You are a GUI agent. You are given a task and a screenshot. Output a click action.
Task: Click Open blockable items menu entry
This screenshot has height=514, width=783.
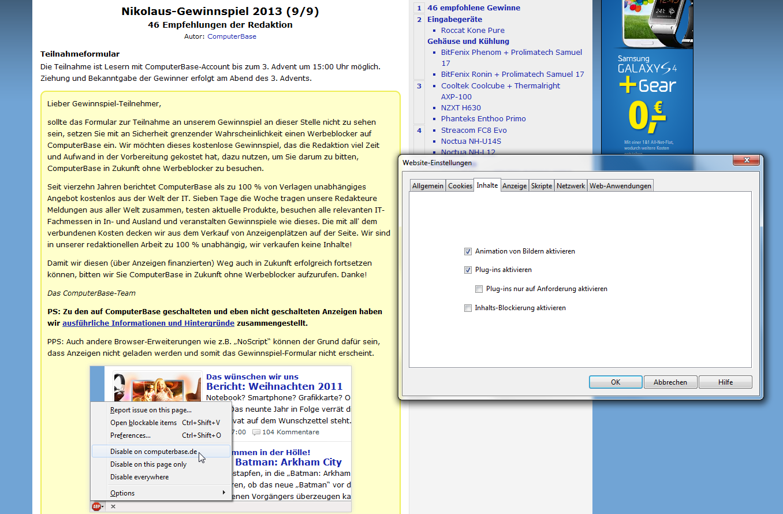[x=161, y=423]
